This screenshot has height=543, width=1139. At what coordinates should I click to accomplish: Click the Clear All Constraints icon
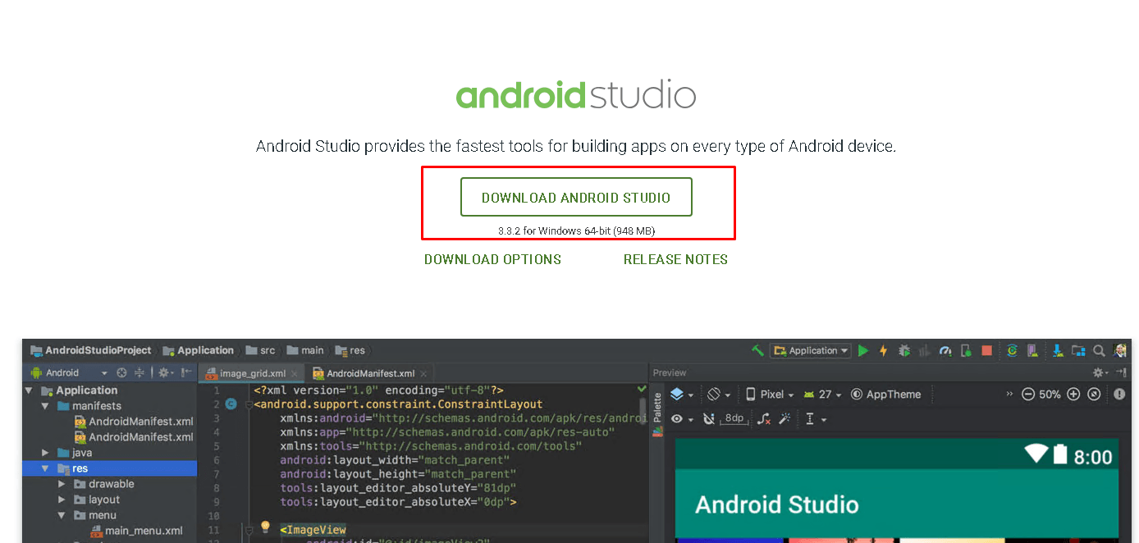(x=764, y=419)
